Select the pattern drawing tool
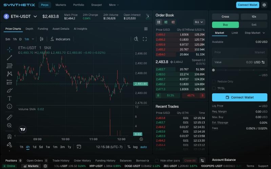 point(9,74)
